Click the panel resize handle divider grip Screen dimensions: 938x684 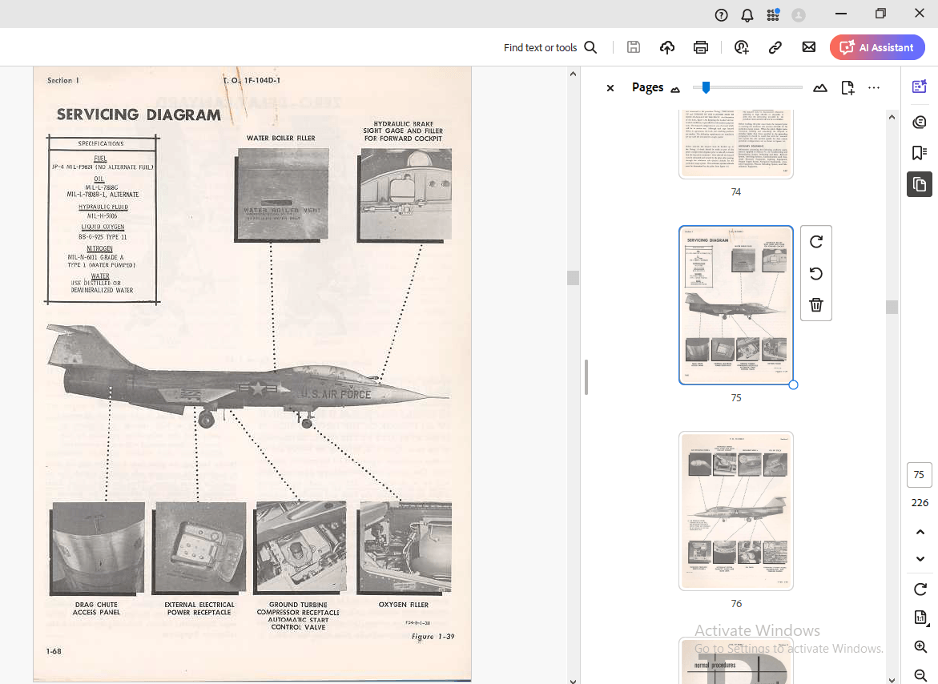(x=586, y=377)
